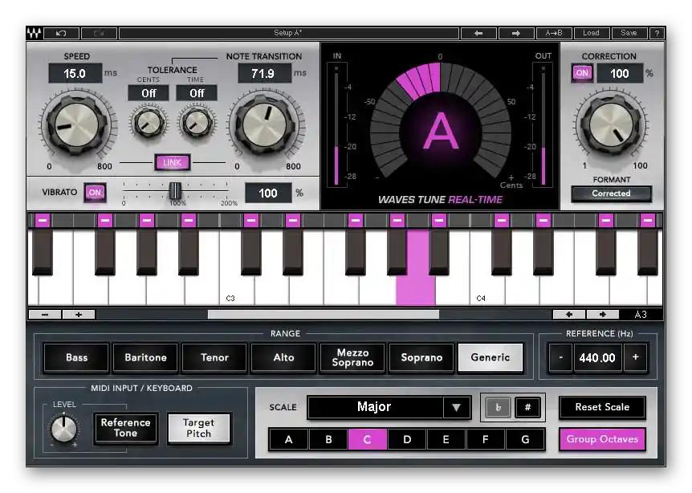692x493 pixels.
Task: Enable Reference Tone mode
Action: pyautogui.click(x=126, y=428)
